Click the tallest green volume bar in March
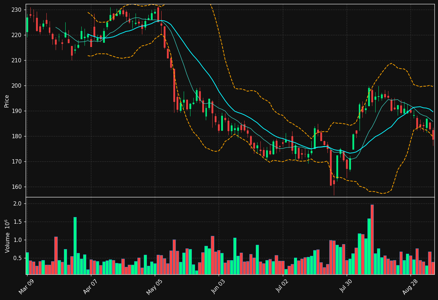This screenshot has width=438, height=300. point(75,245)
